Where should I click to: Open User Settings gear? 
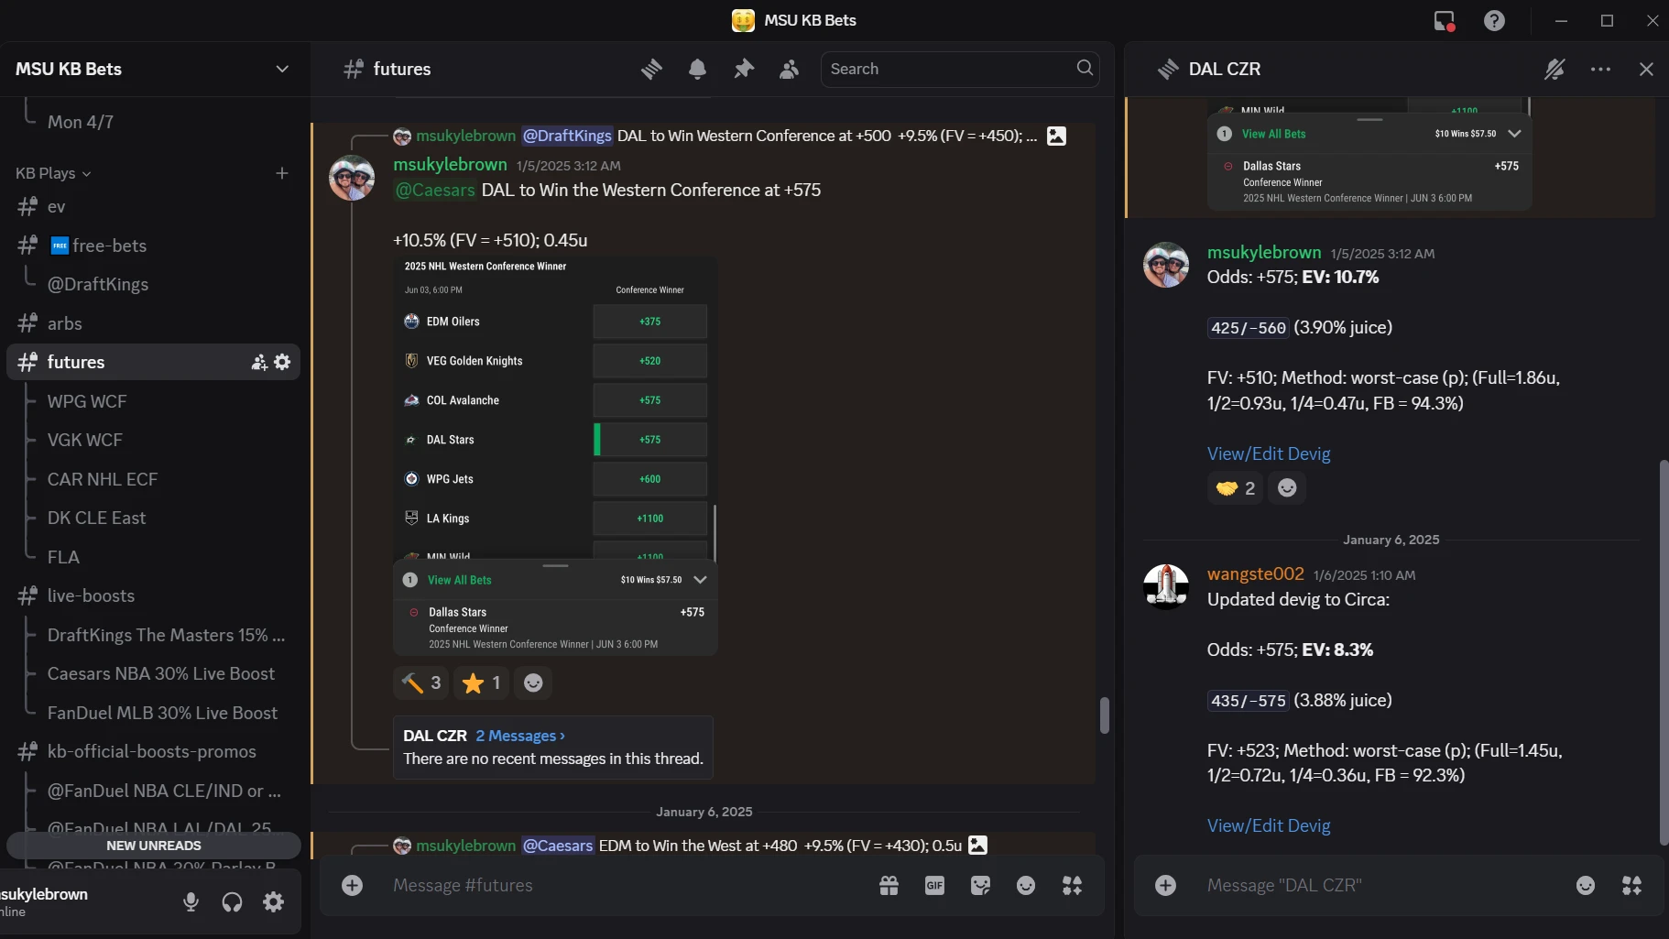click(x=273, y=902)
